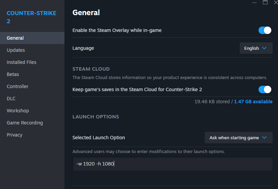This screenshot has height=189, width=278.
Task: Click the 1.47 GB available link
Action: pos(253,102)
